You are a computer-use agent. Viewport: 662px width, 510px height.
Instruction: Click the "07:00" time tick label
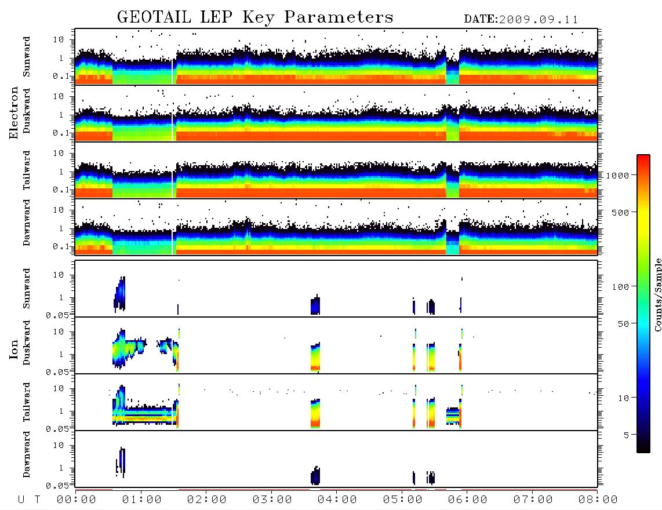(x=533, y=500)
